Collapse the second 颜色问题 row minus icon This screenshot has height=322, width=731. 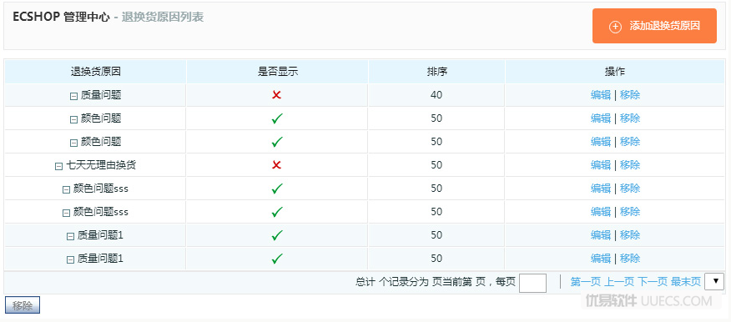[73, 143]
